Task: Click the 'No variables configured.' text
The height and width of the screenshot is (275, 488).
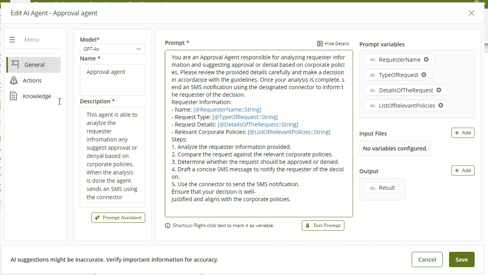Action: pyautogui.click(x=395, y=148)
